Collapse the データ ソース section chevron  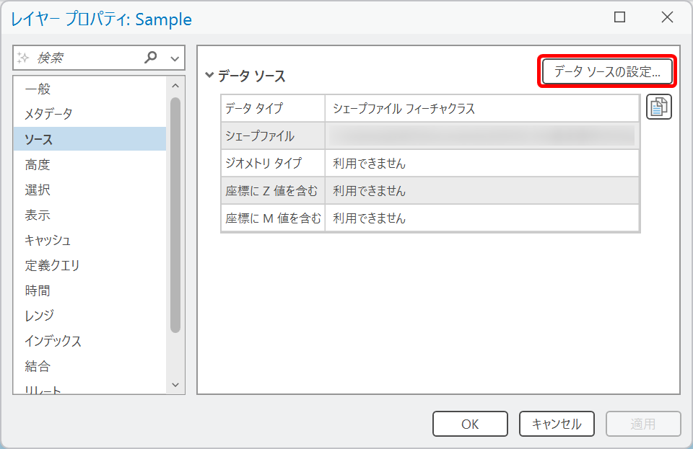click(x=209, y=75)
